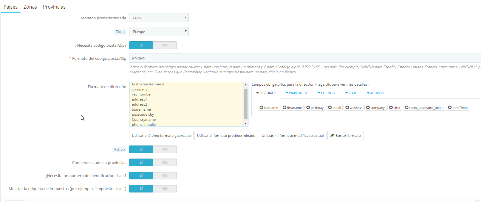Click the 'Country:name' line

click(144, 120)
